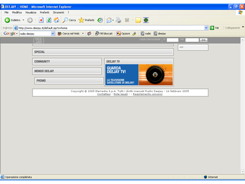Expand the Collegamenti links chevron

243,27
